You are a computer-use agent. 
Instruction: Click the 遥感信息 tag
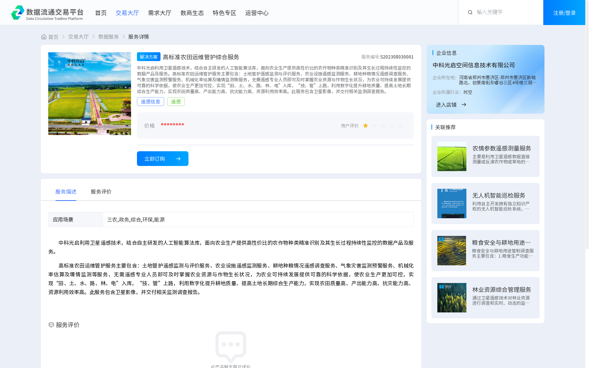pos(151,102)
